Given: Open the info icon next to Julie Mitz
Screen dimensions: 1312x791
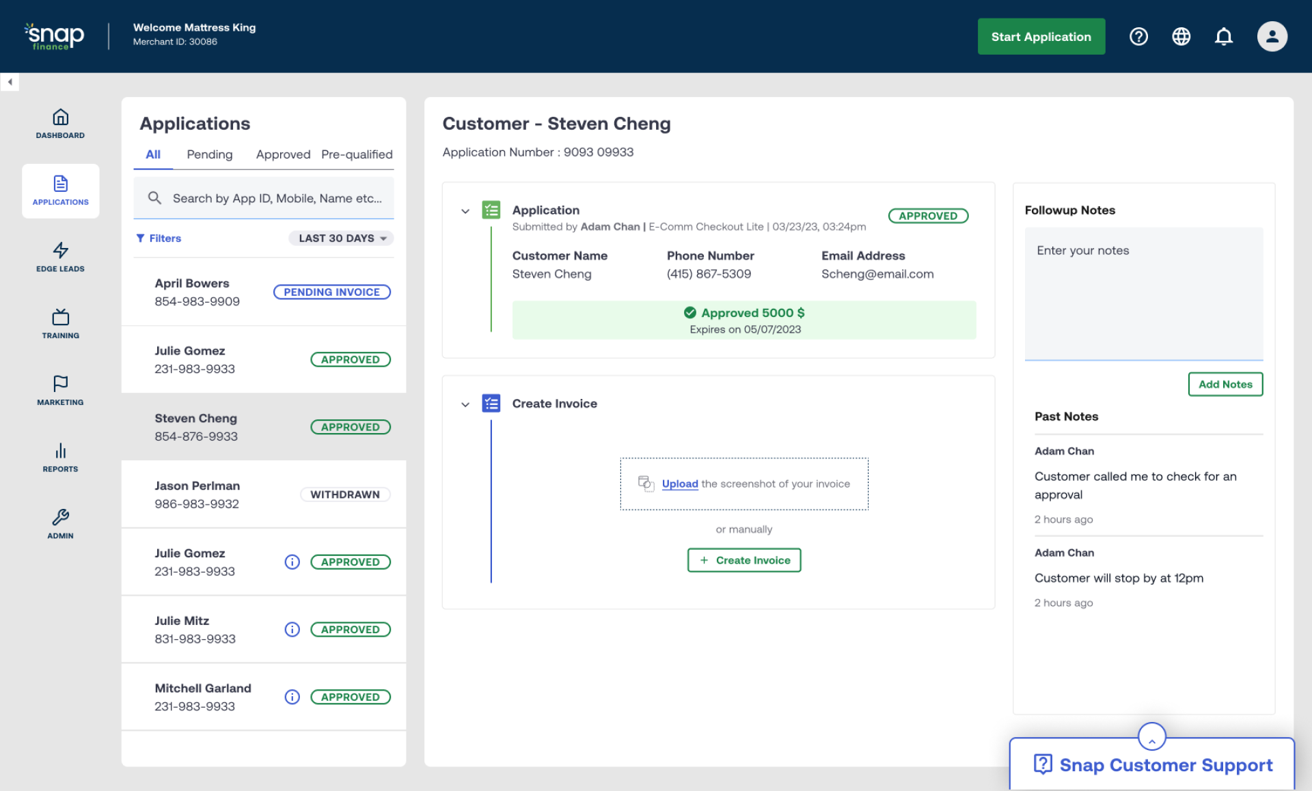Looking at the screenshot, I should tap(292, 629).
